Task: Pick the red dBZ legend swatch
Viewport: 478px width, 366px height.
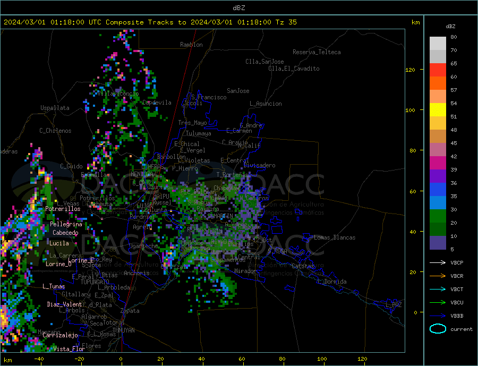Action: [x=438, y=70]
